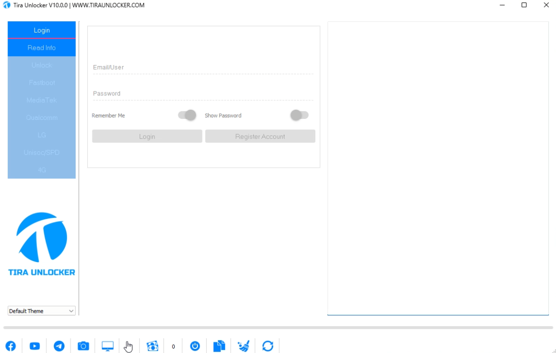Click the Register Account button
The width and height of the screenshot is (556, 353).
point(260,136)
